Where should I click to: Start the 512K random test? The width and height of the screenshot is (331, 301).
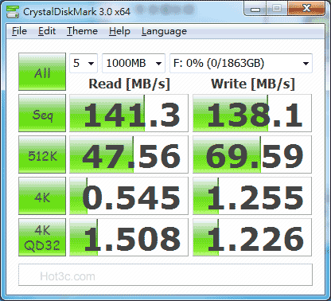coord(42,154)
